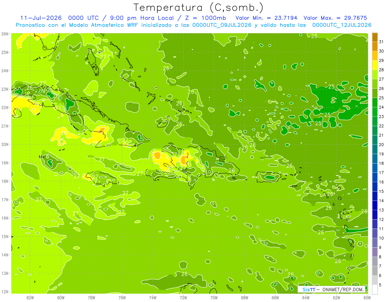Image resolution: width=390 pixels, height=302 pixels.
Task: Click the "60W" longitude axis label
Action: [x=367, y=297]
